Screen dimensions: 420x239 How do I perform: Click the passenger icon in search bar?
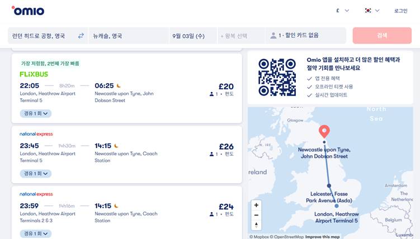pos(273,36)
